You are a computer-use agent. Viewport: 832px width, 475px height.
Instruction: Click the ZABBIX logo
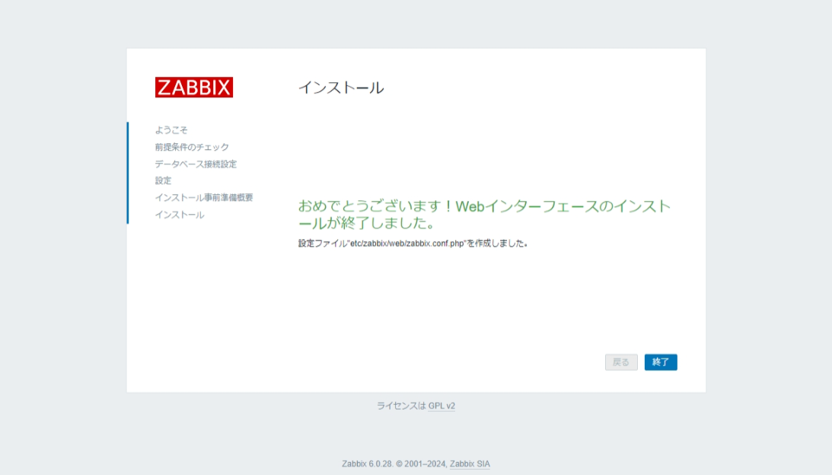pyautogui.click(x=193, y=87)
